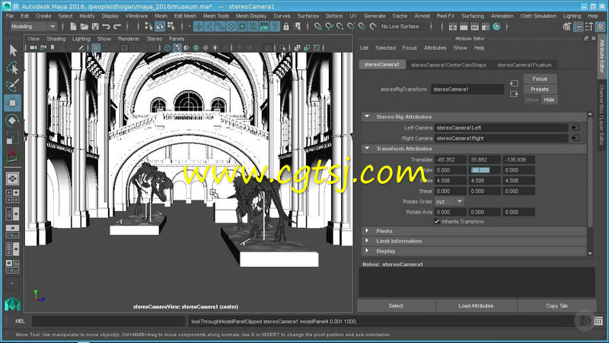Toggle wireframe shading in viewport
609x343 pixels.
point(167,48)
